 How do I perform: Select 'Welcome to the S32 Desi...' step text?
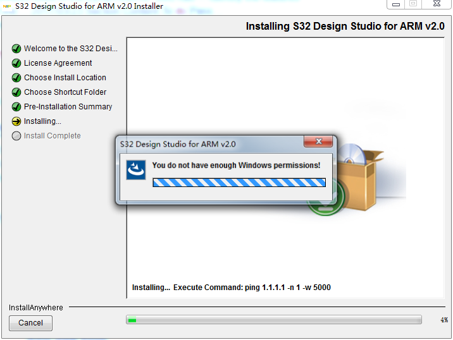[x=71, y=49]
